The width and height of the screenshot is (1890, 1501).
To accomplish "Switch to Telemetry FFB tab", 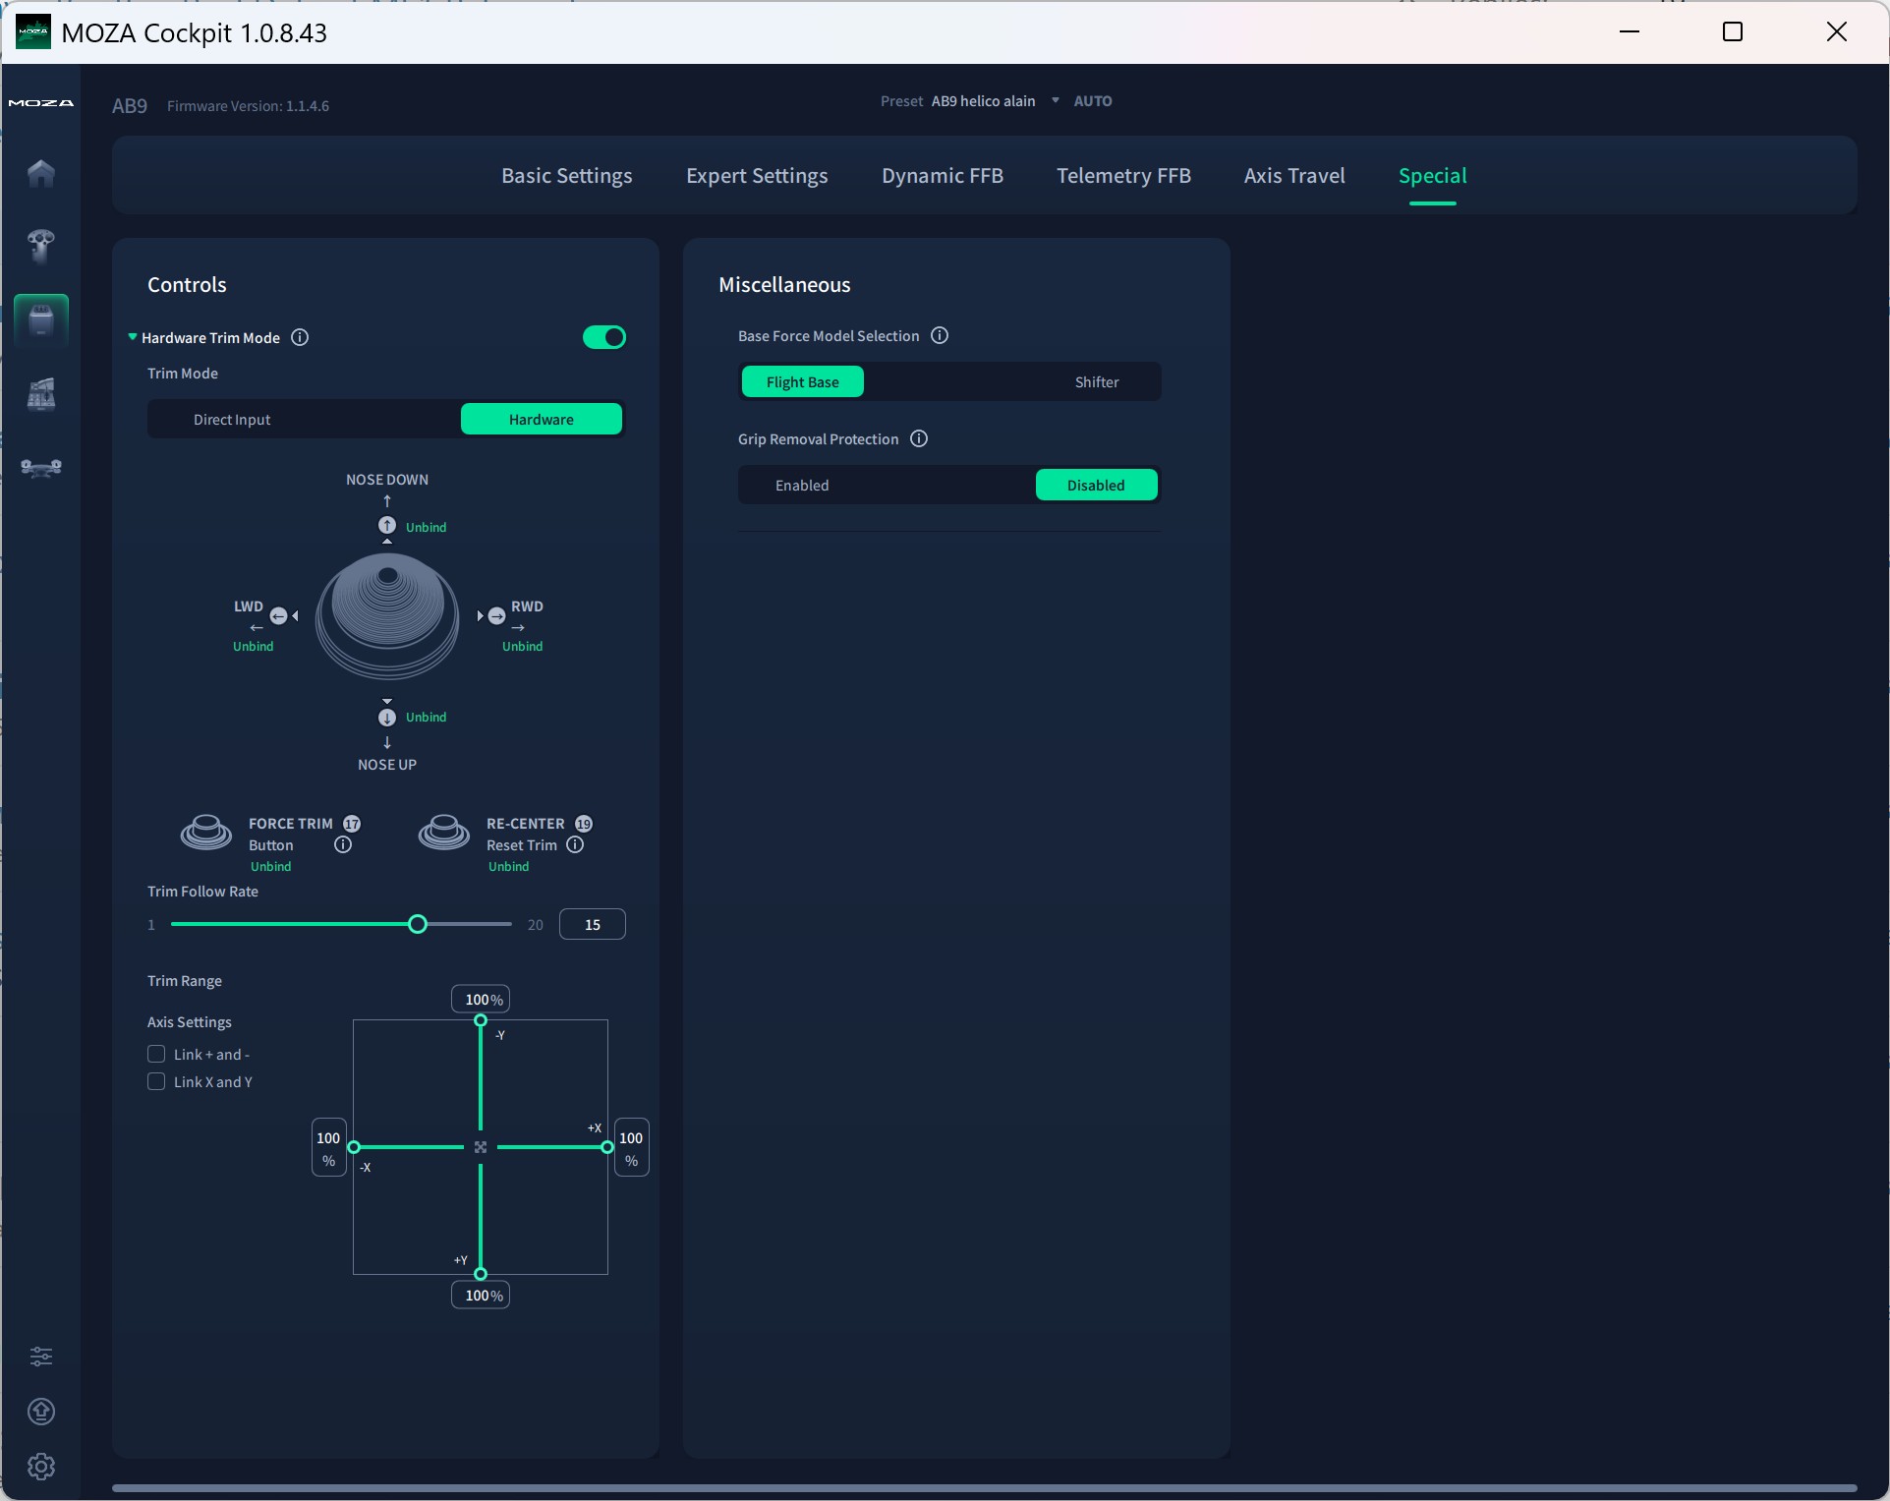I will click(x=1123, y=175).
